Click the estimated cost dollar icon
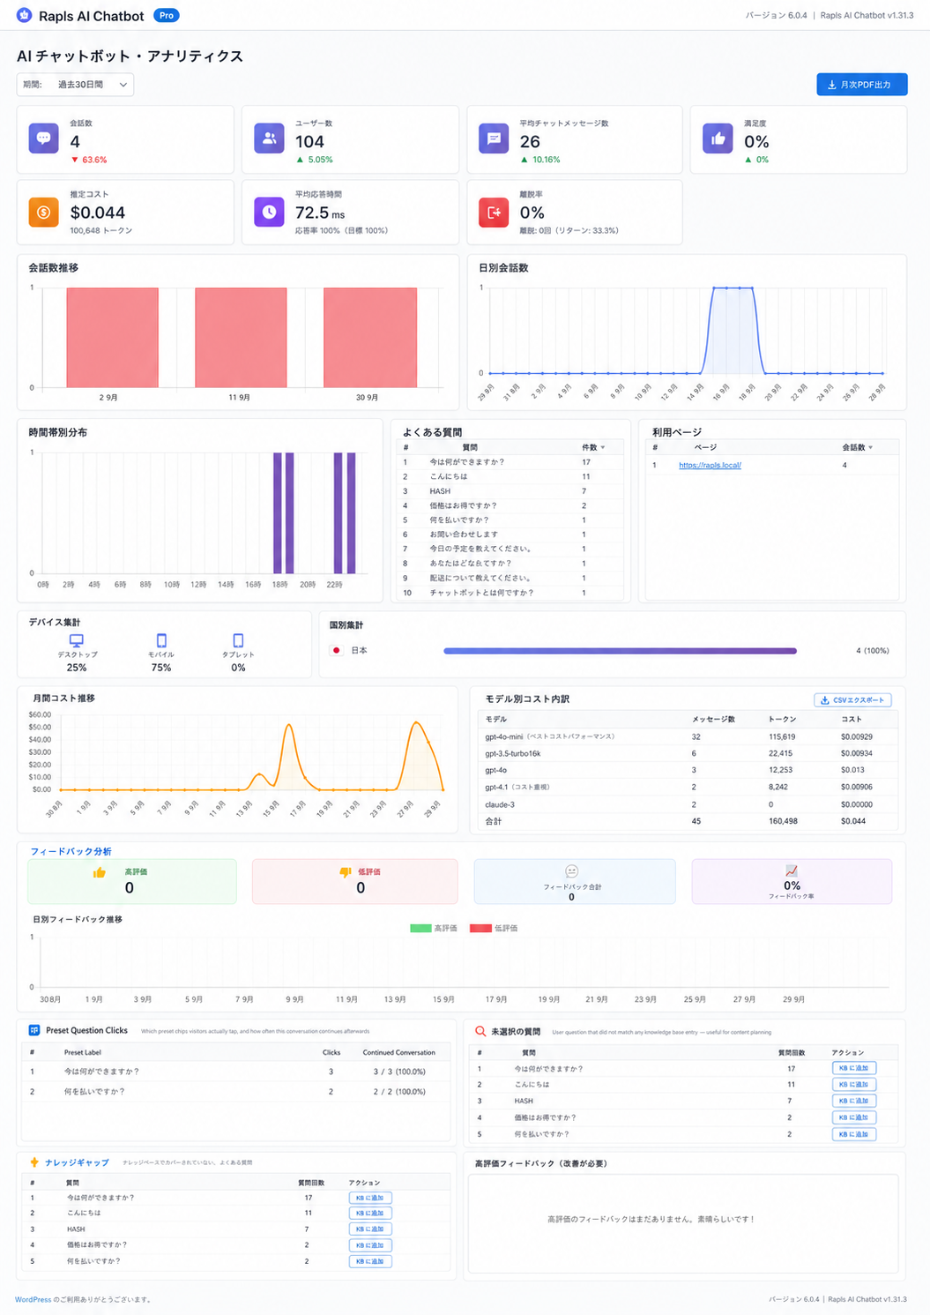The image size is (930, 1315). tap(43, 213)
